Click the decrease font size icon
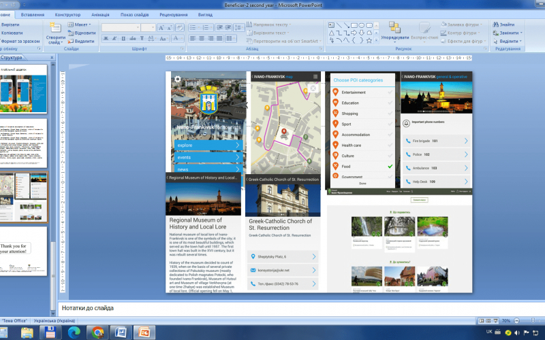The height and width of the screenshot is (340, 545). click(170, 28)
